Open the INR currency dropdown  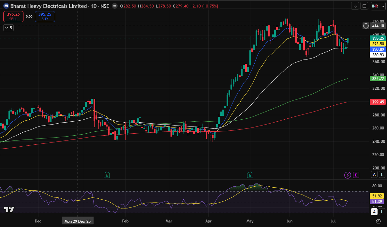pos(378,6)
